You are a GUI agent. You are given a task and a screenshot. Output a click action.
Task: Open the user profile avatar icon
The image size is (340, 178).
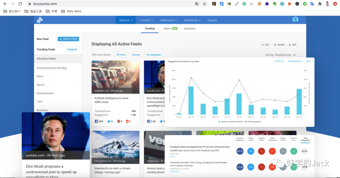[295, 19]
